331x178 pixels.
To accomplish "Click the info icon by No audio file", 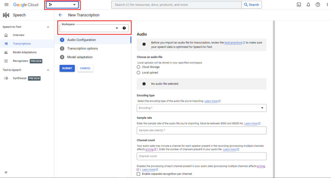I will pyautogui.click(x=144, y=84).
